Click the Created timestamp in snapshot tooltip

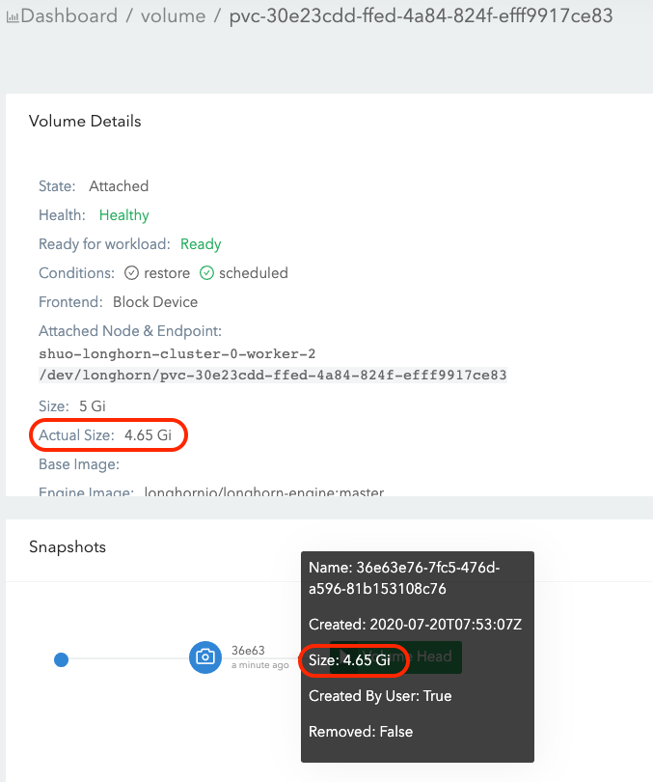tap(415, 625)
